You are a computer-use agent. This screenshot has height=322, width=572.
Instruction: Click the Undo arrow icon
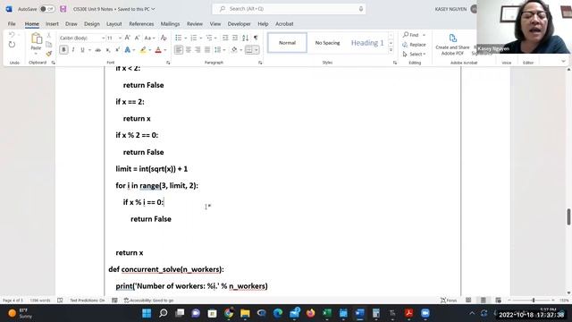point(12,35)
